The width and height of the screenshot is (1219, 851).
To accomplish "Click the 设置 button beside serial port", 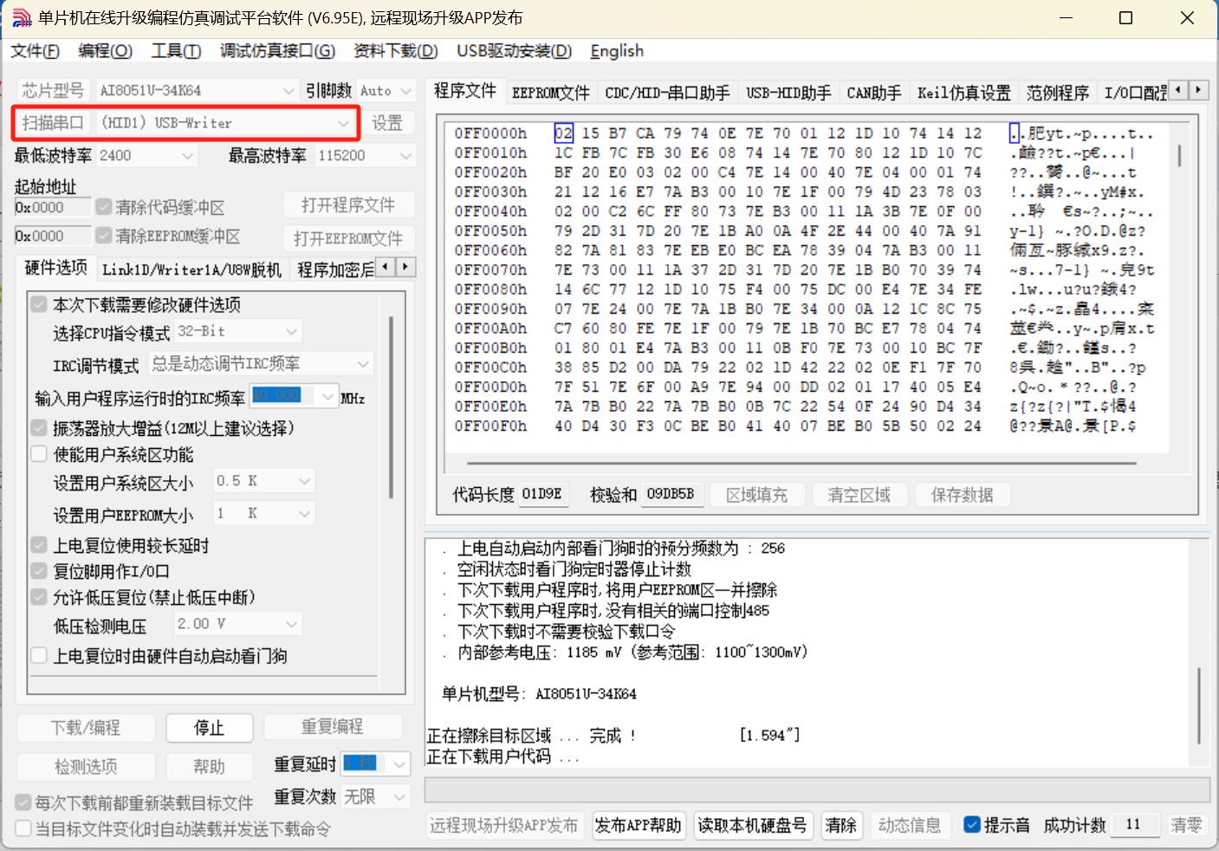I will click(x=387, y=123).
